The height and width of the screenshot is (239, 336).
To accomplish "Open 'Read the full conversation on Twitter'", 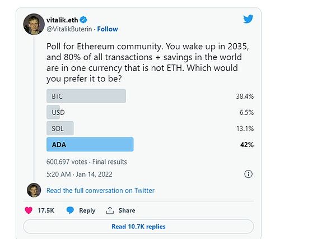I will [100, 191].
